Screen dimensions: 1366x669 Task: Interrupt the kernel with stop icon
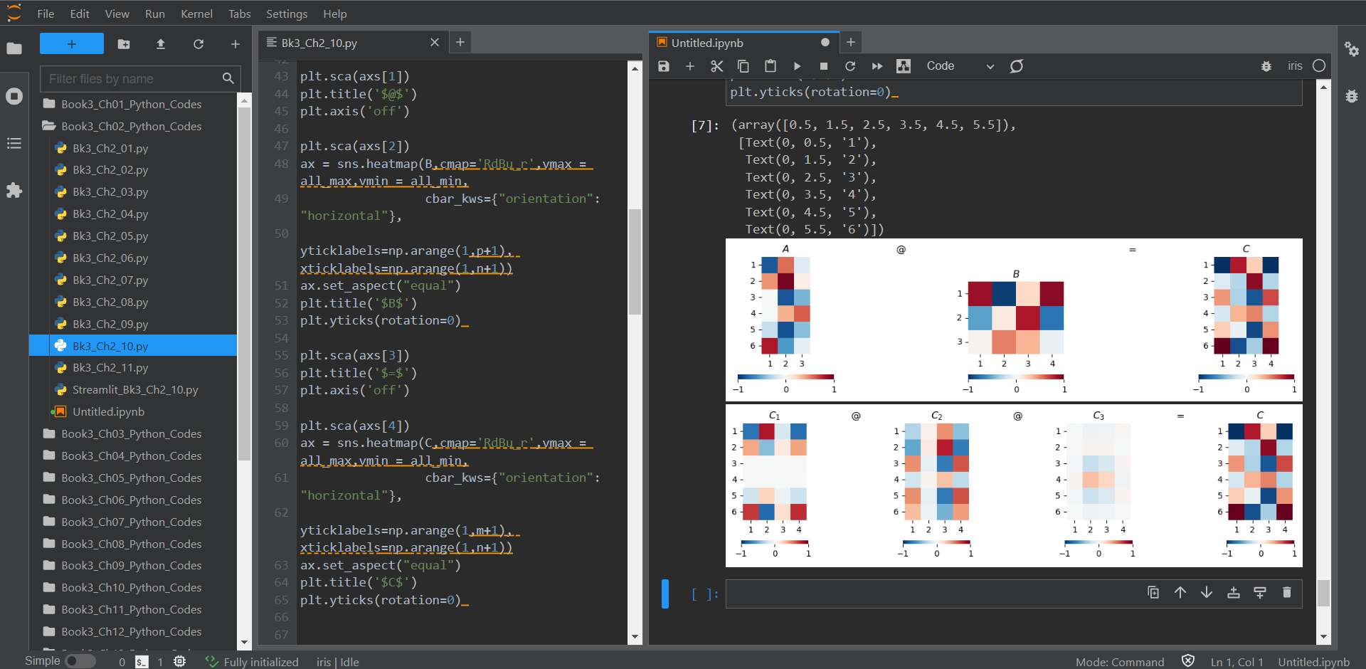tap(824, 66)
